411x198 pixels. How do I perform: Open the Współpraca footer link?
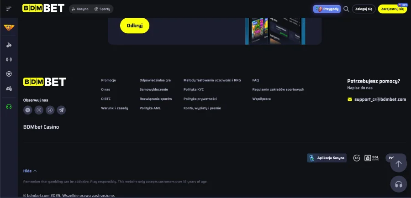262,99
